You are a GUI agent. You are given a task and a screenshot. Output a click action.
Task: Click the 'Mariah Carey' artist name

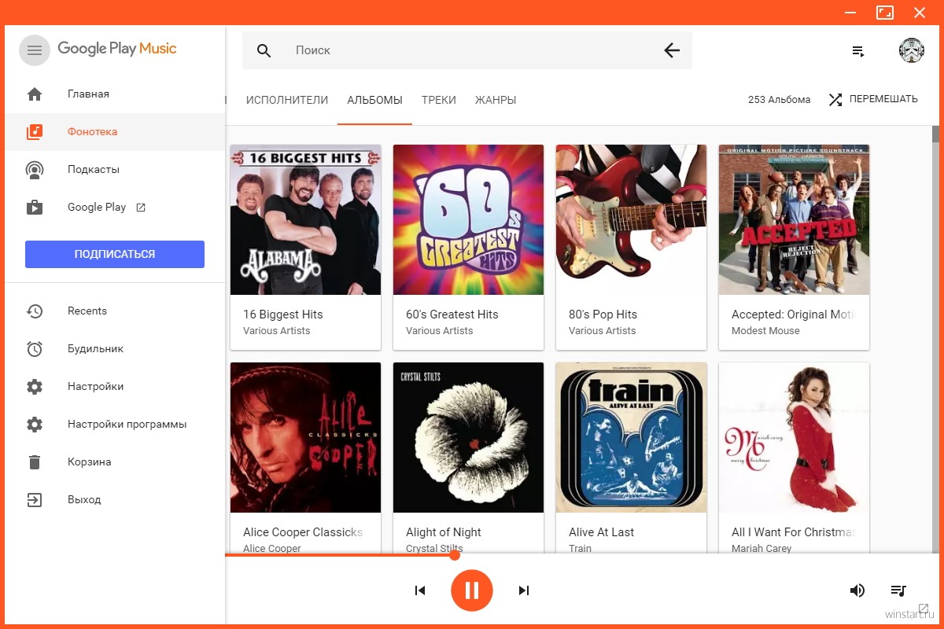click(x=761, y=548)
